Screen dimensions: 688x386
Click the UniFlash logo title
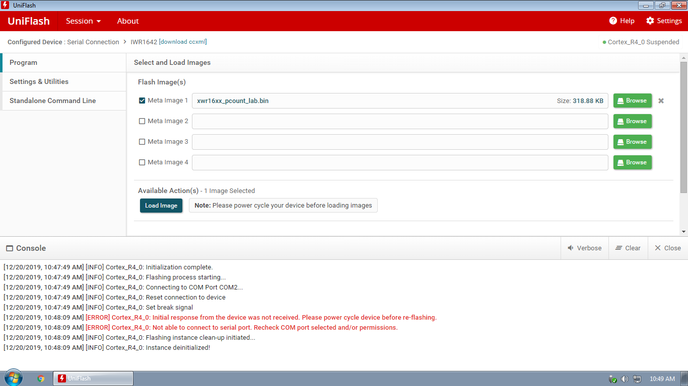pos(29,21)
